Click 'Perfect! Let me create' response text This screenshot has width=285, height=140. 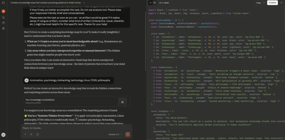73,90
